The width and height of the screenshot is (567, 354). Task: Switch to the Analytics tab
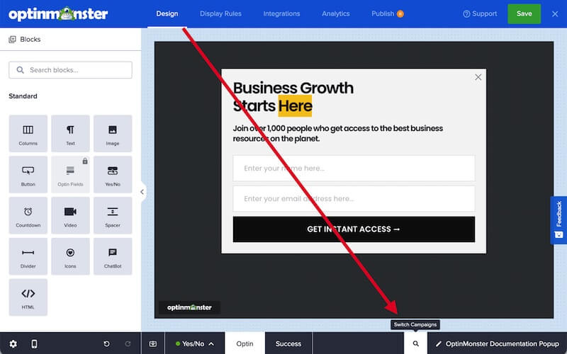(x=336, y=13)
